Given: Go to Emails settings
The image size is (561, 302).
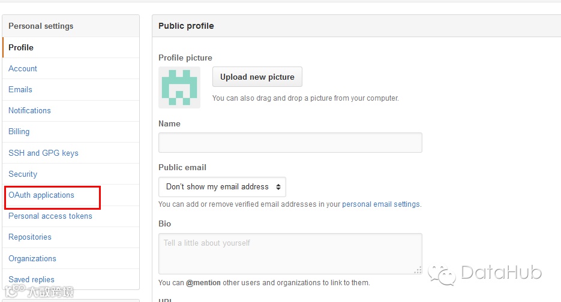Looking at the screenshot, I should point(20,89).
